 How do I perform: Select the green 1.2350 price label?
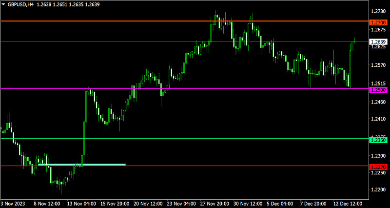(379, 141)
